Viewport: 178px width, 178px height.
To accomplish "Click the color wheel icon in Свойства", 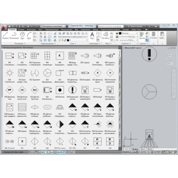I will (x=117, y=33).
